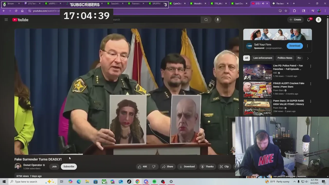Like the video with thumbs up
Image resolution: width=329 pixels, height=185 pixels.
[142, 166]
